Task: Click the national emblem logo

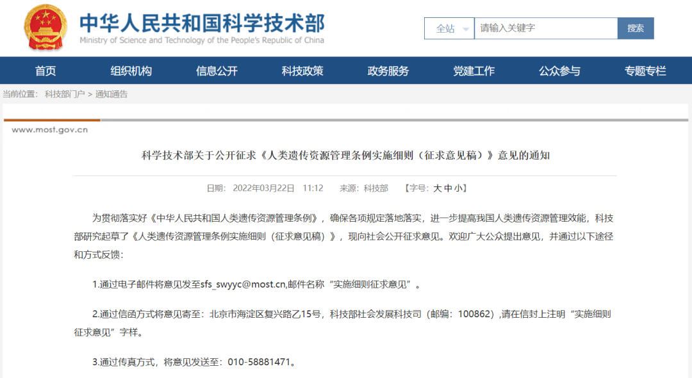Action: click(x=45, y=28)
